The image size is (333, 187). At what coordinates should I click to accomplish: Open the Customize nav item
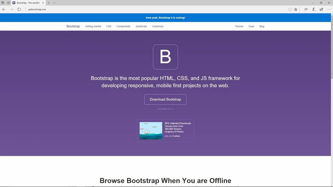(158, 26)
